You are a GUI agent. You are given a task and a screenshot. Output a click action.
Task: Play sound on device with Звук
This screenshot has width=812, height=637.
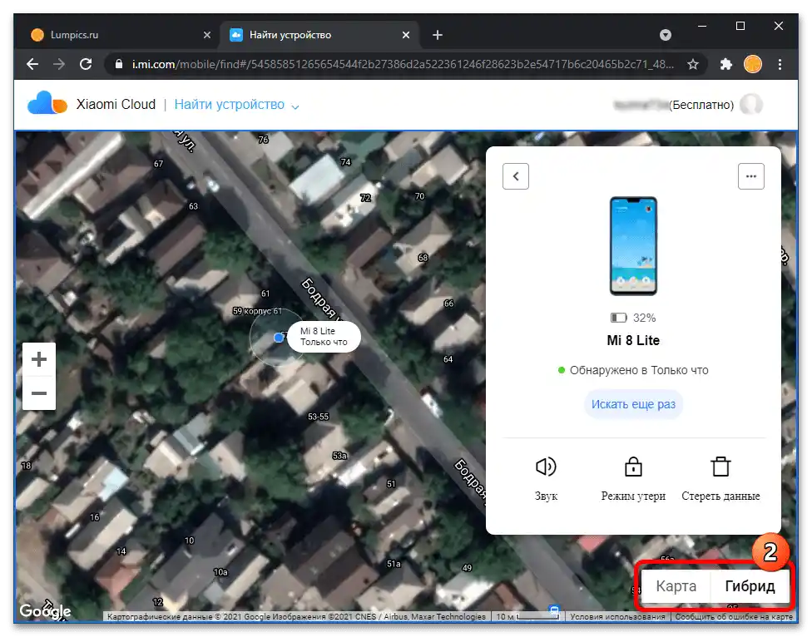(x=546, y=479)
